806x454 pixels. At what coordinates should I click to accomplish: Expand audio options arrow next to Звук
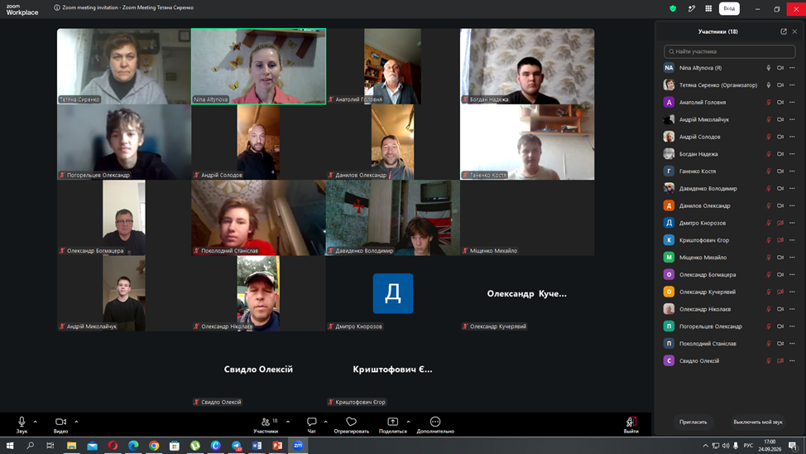pyautogui.click(x=35, y=422)
